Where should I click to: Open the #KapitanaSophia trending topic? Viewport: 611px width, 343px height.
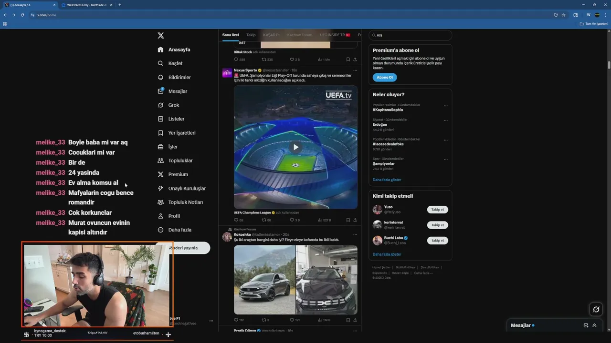[x=388, y=110]
